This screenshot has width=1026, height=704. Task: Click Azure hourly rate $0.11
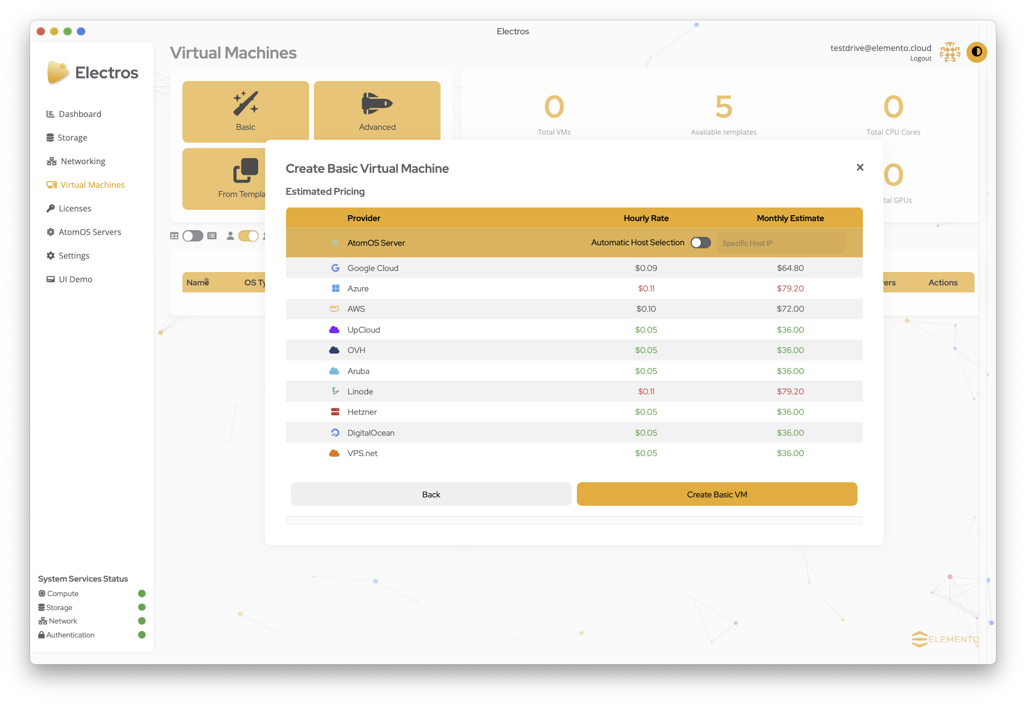646,288
